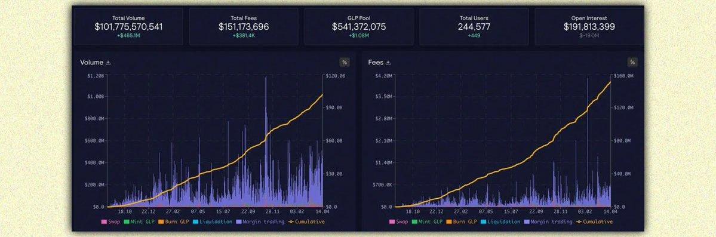Click the Total Volume stat card
This screenshot has width=716, height=237.
tap(128, 26)
